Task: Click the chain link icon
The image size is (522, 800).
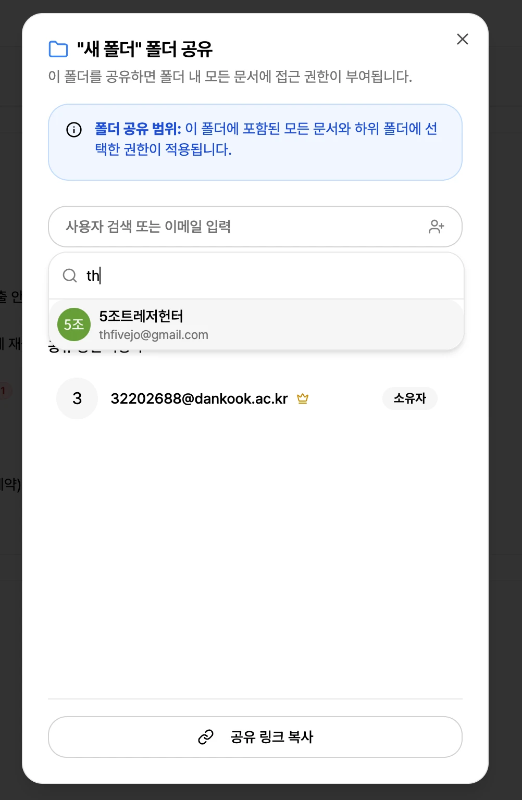Action: [206, 737]
